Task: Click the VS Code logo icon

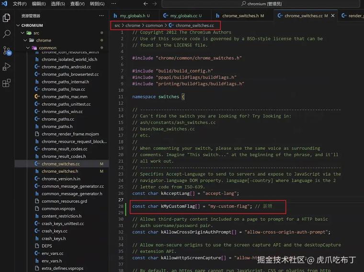Action: click(4, 3)
